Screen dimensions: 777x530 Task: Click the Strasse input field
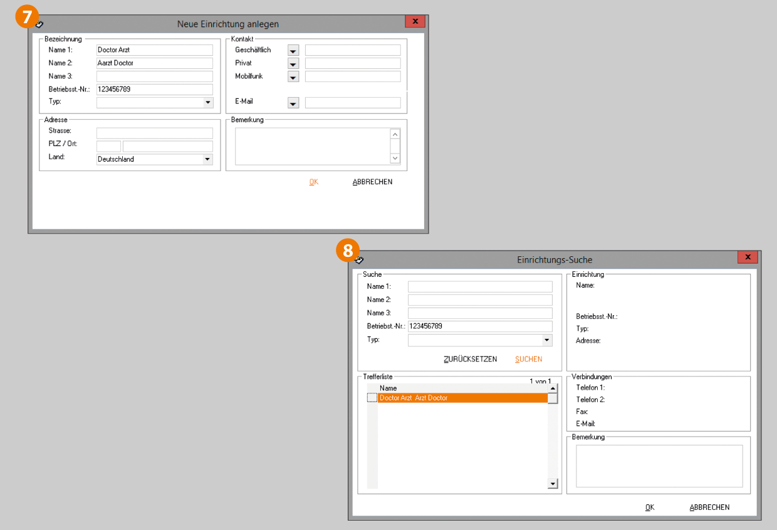click(154, 133)
